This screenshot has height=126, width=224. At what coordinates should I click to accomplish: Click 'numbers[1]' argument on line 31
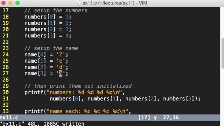(x=103, y=99)
